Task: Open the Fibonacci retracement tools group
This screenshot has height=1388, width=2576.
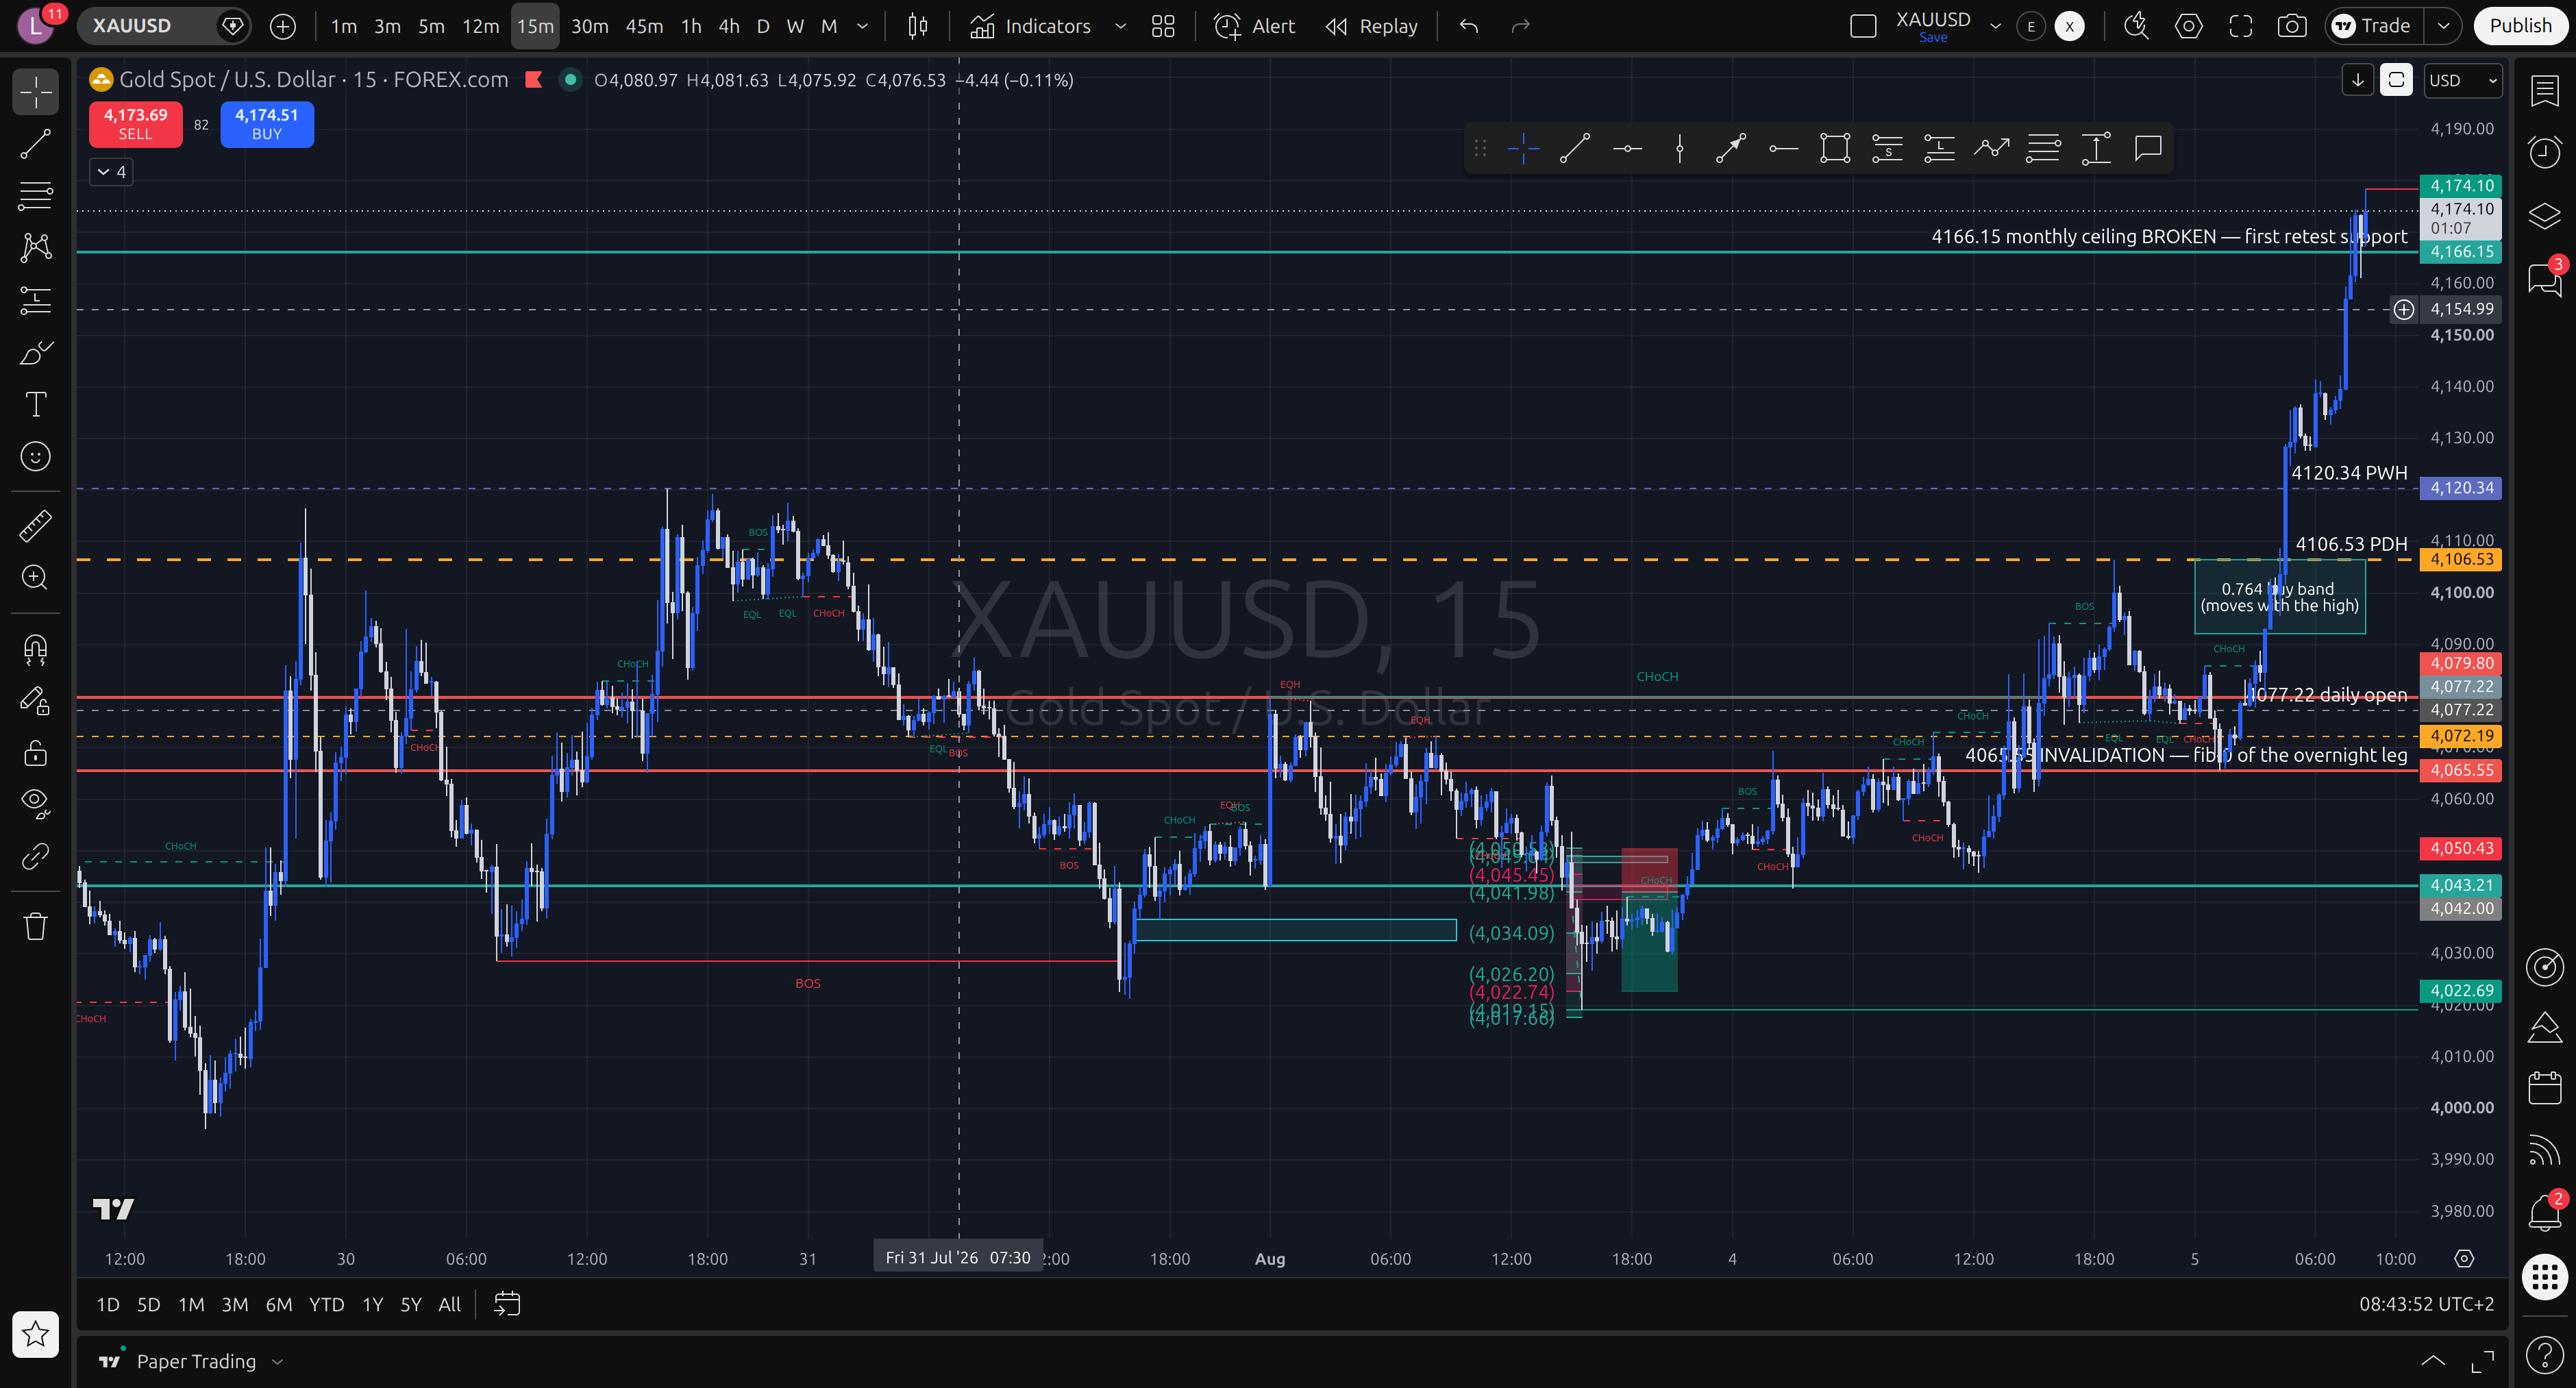Action: pyautogui.click(x=36, y=196)
